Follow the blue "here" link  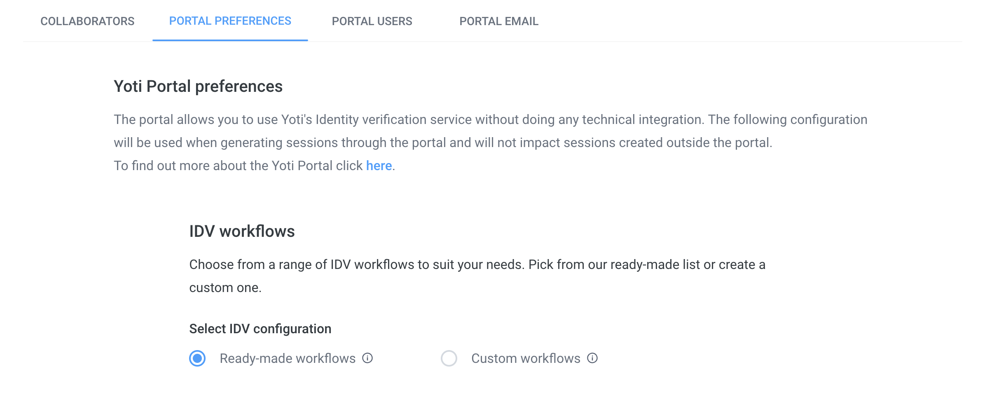point(379,166)
